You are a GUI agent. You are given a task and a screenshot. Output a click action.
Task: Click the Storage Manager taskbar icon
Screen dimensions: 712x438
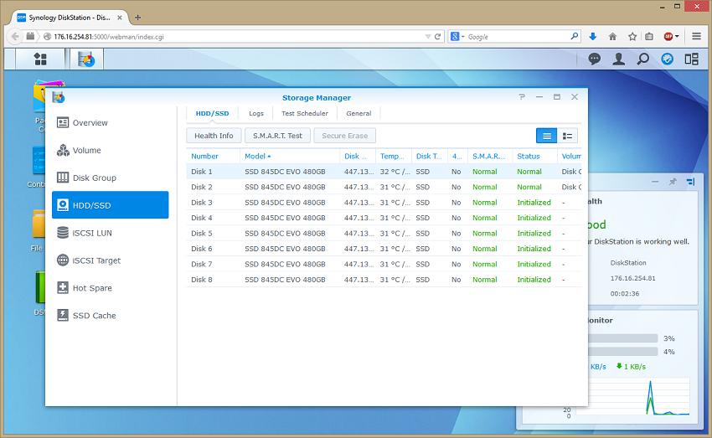(x=86, y=59)
